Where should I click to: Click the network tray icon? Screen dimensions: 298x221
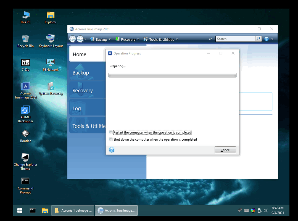pyautogui.click(x=240, y=210)
